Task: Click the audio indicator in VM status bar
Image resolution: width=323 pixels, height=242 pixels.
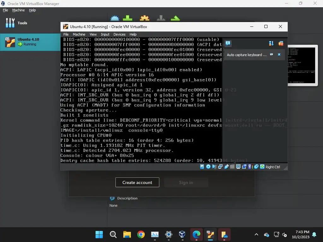Action: click(214, 167)
